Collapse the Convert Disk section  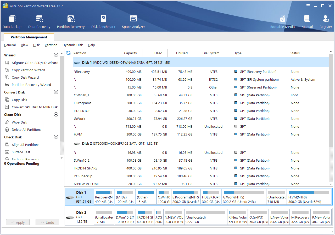tap(56, 92)
